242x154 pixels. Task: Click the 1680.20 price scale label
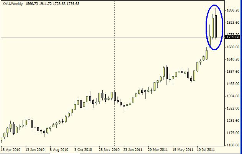tap(233, 47)
